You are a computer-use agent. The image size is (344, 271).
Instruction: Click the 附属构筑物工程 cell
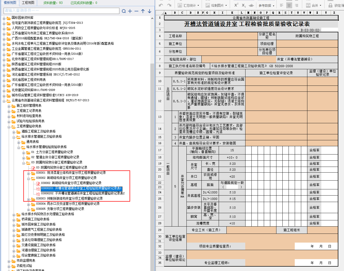307,36
